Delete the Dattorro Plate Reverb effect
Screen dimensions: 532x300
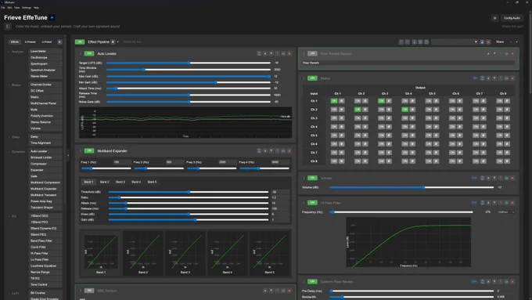(x=512, y=282)
